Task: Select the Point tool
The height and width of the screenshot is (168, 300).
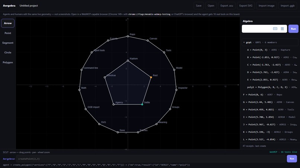Action: (8, 33)
